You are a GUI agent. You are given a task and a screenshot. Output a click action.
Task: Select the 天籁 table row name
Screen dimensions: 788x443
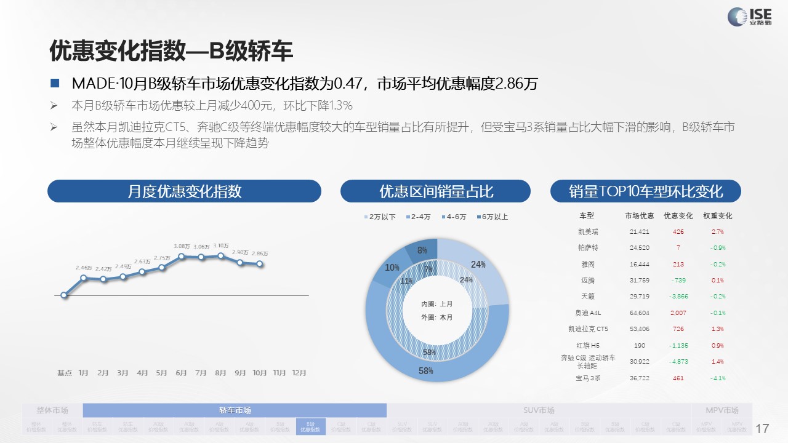pyautogui.click(x=587, y=297)
